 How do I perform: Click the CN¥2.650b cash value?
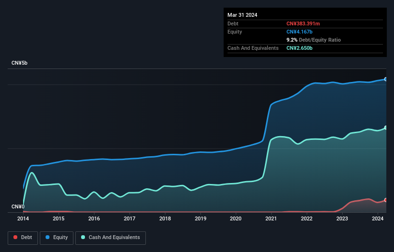coord(299,48)
